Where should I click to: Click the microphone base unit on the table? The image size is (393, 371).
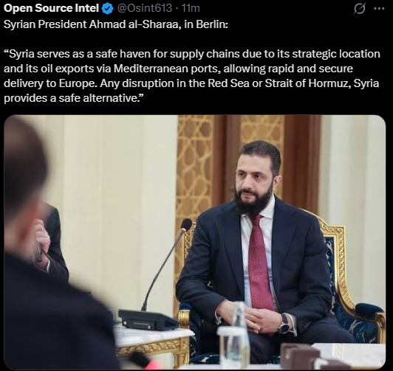[x=148, y=320]
